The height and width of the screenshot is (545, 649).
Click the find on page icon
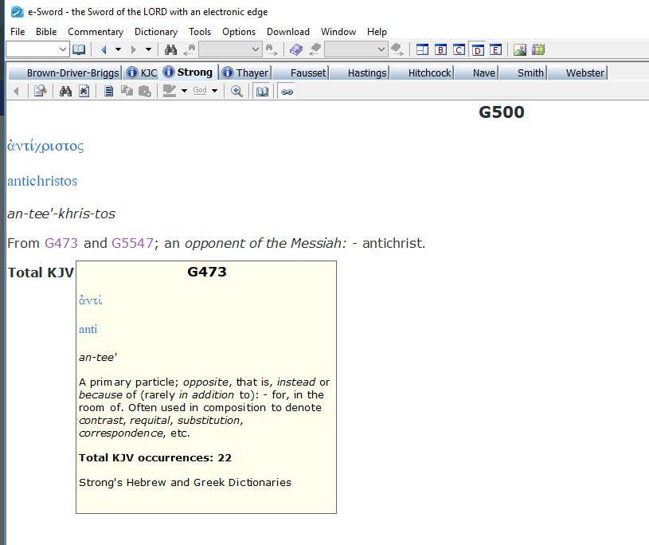[84, 91]
